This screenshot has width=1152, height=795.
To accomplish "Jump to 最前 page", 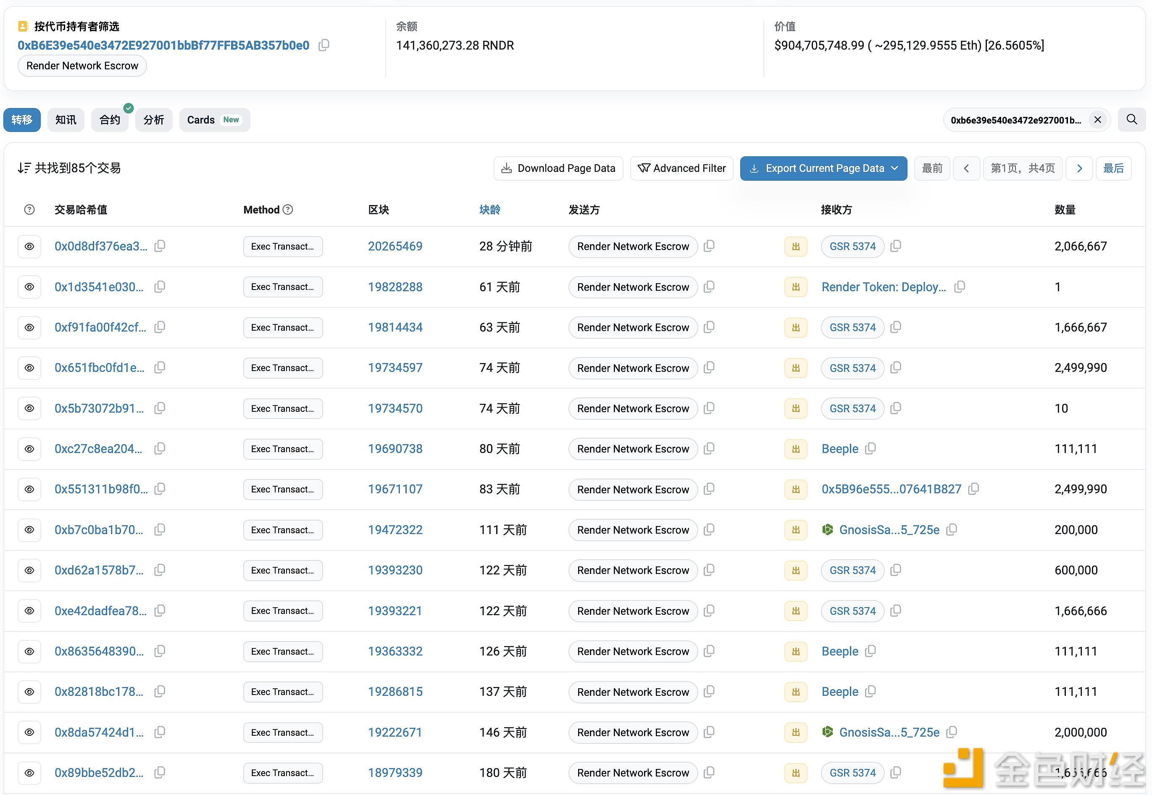I will [932, 168].
